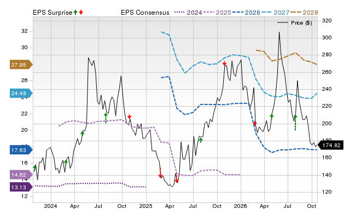Screen dimensions: 350x209
Task: Click the EPS Surprise legend label
Action: coord(52,13)
